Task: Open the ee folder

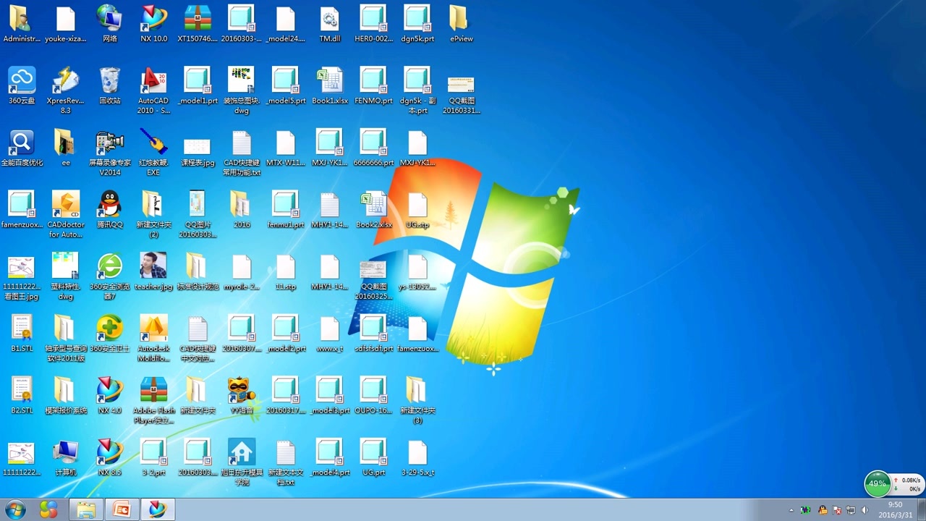Action: [x=65, y=148]
